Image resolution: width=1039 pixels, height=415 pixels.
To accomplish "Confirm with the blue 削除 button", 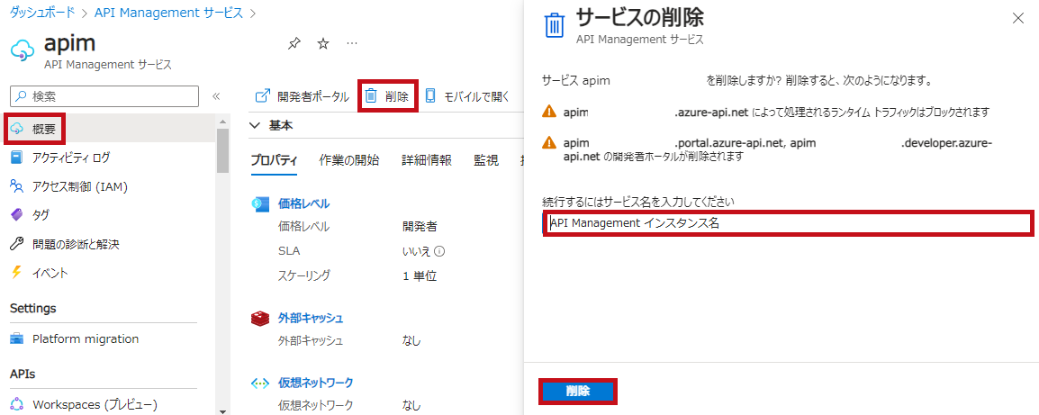I will [578, 391].
